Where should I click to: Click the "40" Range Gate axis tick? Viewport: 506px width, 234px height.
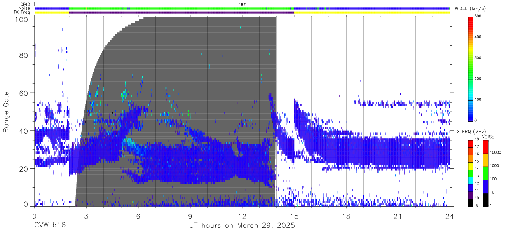[24, 131]
